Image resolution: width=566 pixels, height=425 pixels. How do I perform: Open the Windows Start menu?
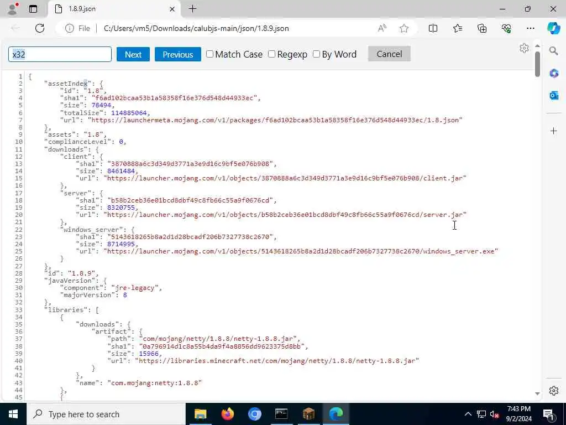13,414
